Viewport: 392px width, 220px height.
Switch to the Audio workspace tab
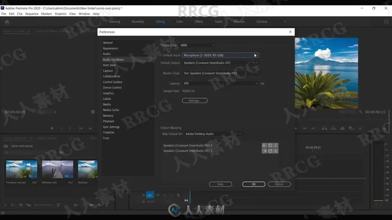(x=219, y=21)
